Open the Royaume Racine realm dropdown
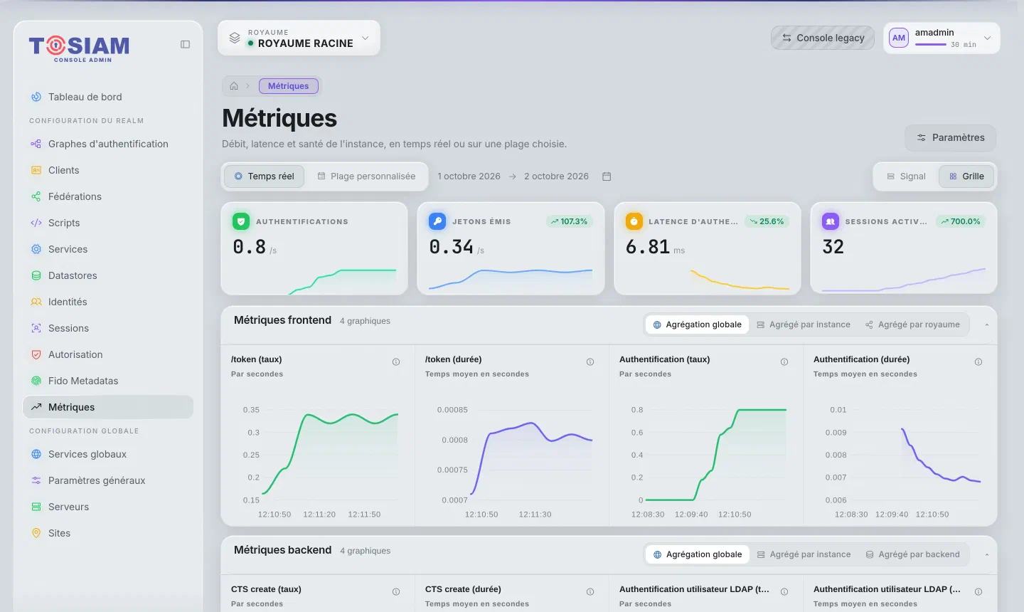The height and width of the screenshot is (612, 1024). (299, 38)
